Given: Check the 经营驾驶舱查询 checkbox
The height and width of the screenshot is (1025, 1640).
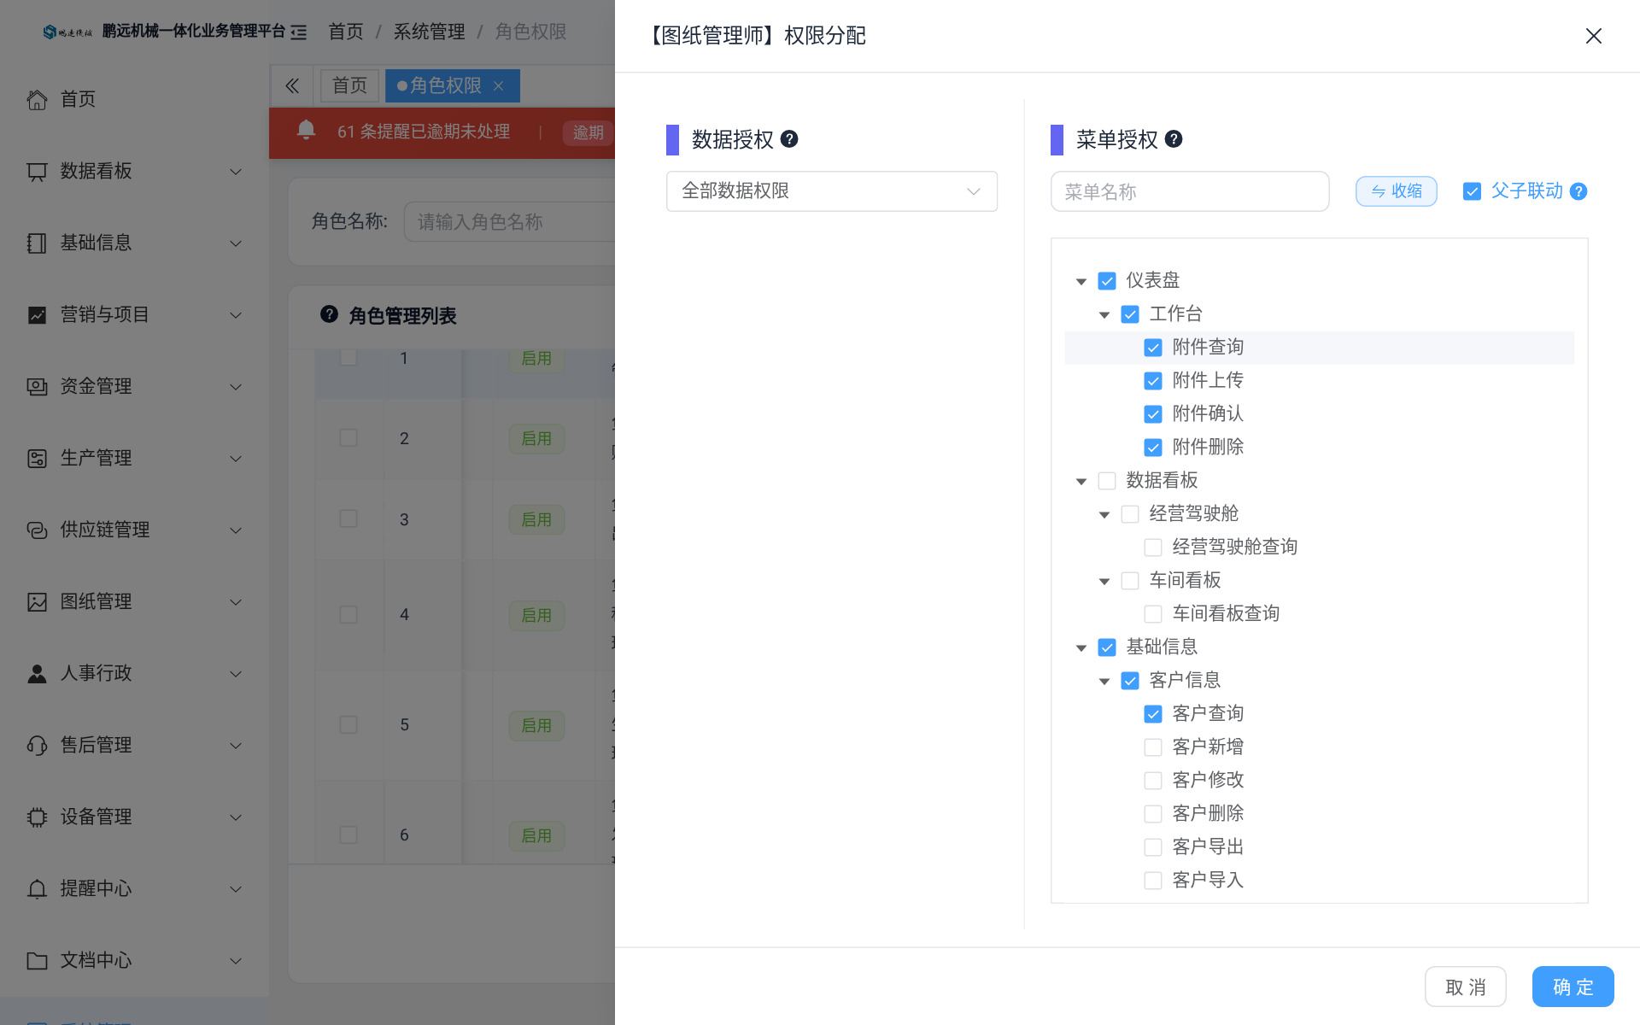Looking at the screenshot, I should pos(1153,548).
